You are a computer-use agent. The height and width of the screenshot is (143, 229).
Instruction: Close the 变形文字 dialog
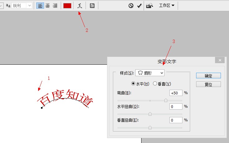(x=220, y=60)
